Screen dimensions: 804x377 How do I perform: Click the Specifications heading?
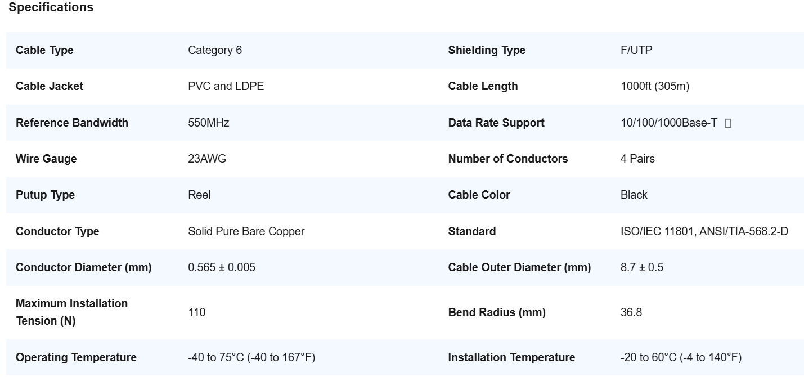pos(51,7)
